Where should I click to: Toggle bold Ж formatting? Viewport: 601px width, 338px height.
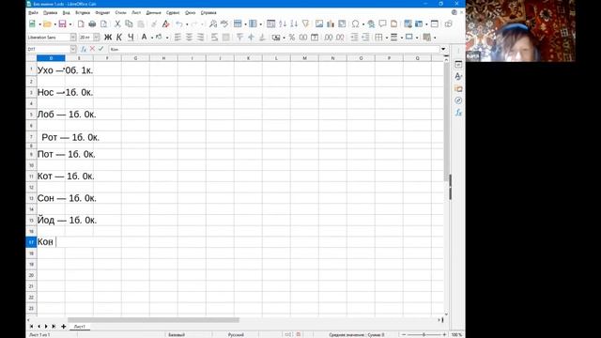108,38
